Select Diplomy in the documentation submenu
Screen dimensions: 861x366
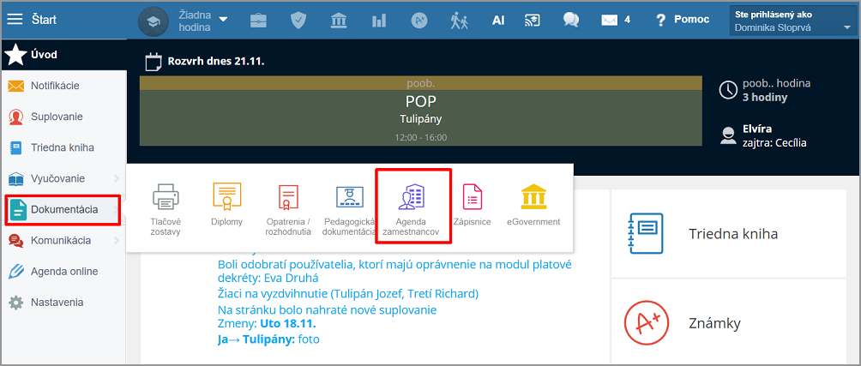pyautogui.click(x=227, y=206)
